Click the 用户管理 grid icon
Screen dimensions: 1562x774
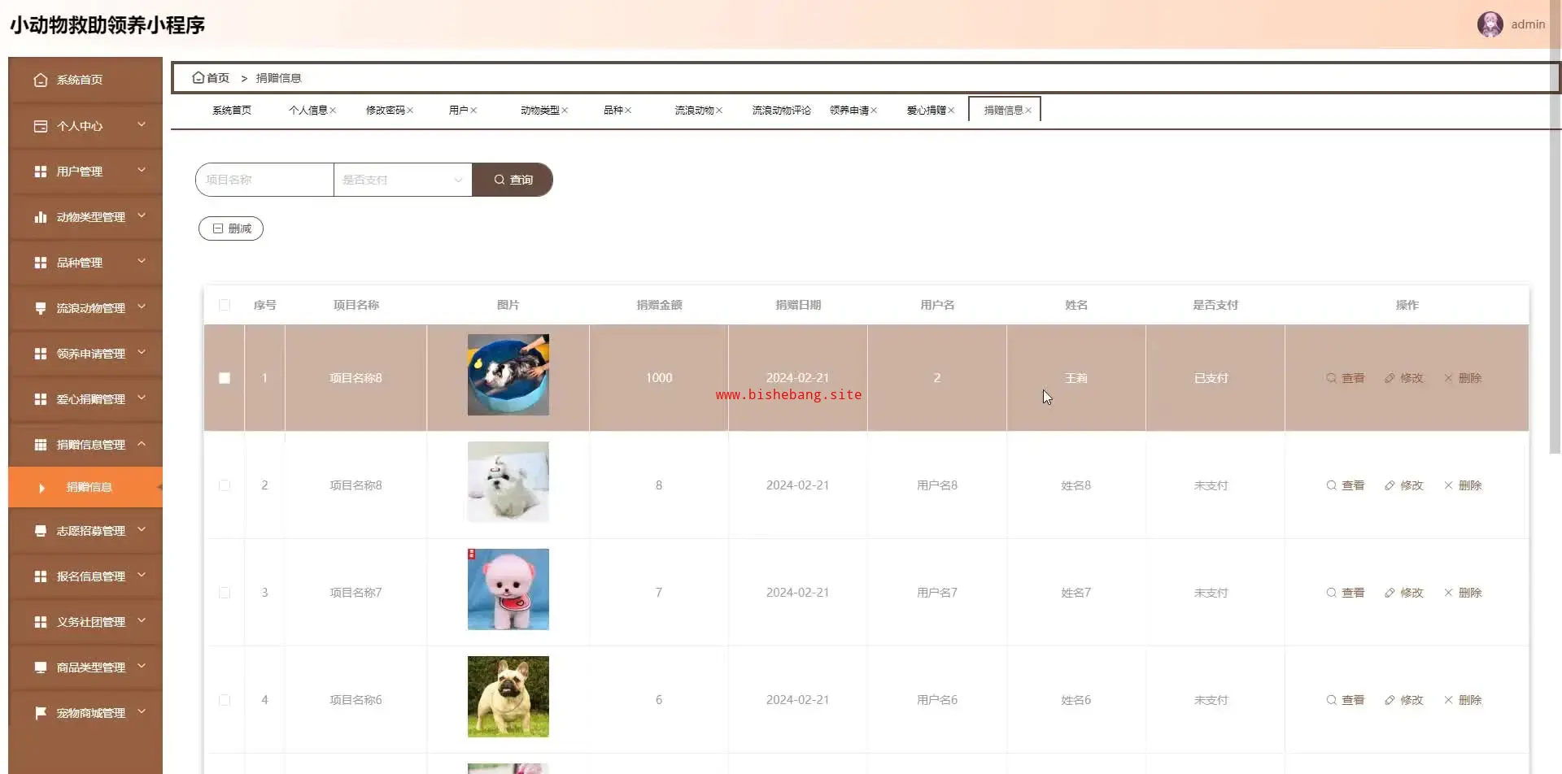pos(41,172)
